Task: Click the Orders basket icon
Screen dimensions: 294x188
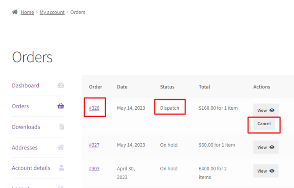Action: coord(61,106)
